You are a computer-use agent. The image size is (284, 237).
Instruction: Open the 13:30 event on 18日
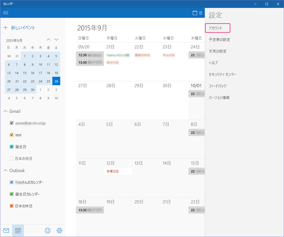pyautogui.click(x=90, y=210)
